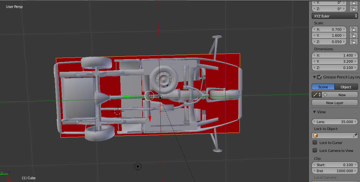This screenshot has height=182, width=360.
Task: Select the lamp object below the car
Action: pos(138,166)
